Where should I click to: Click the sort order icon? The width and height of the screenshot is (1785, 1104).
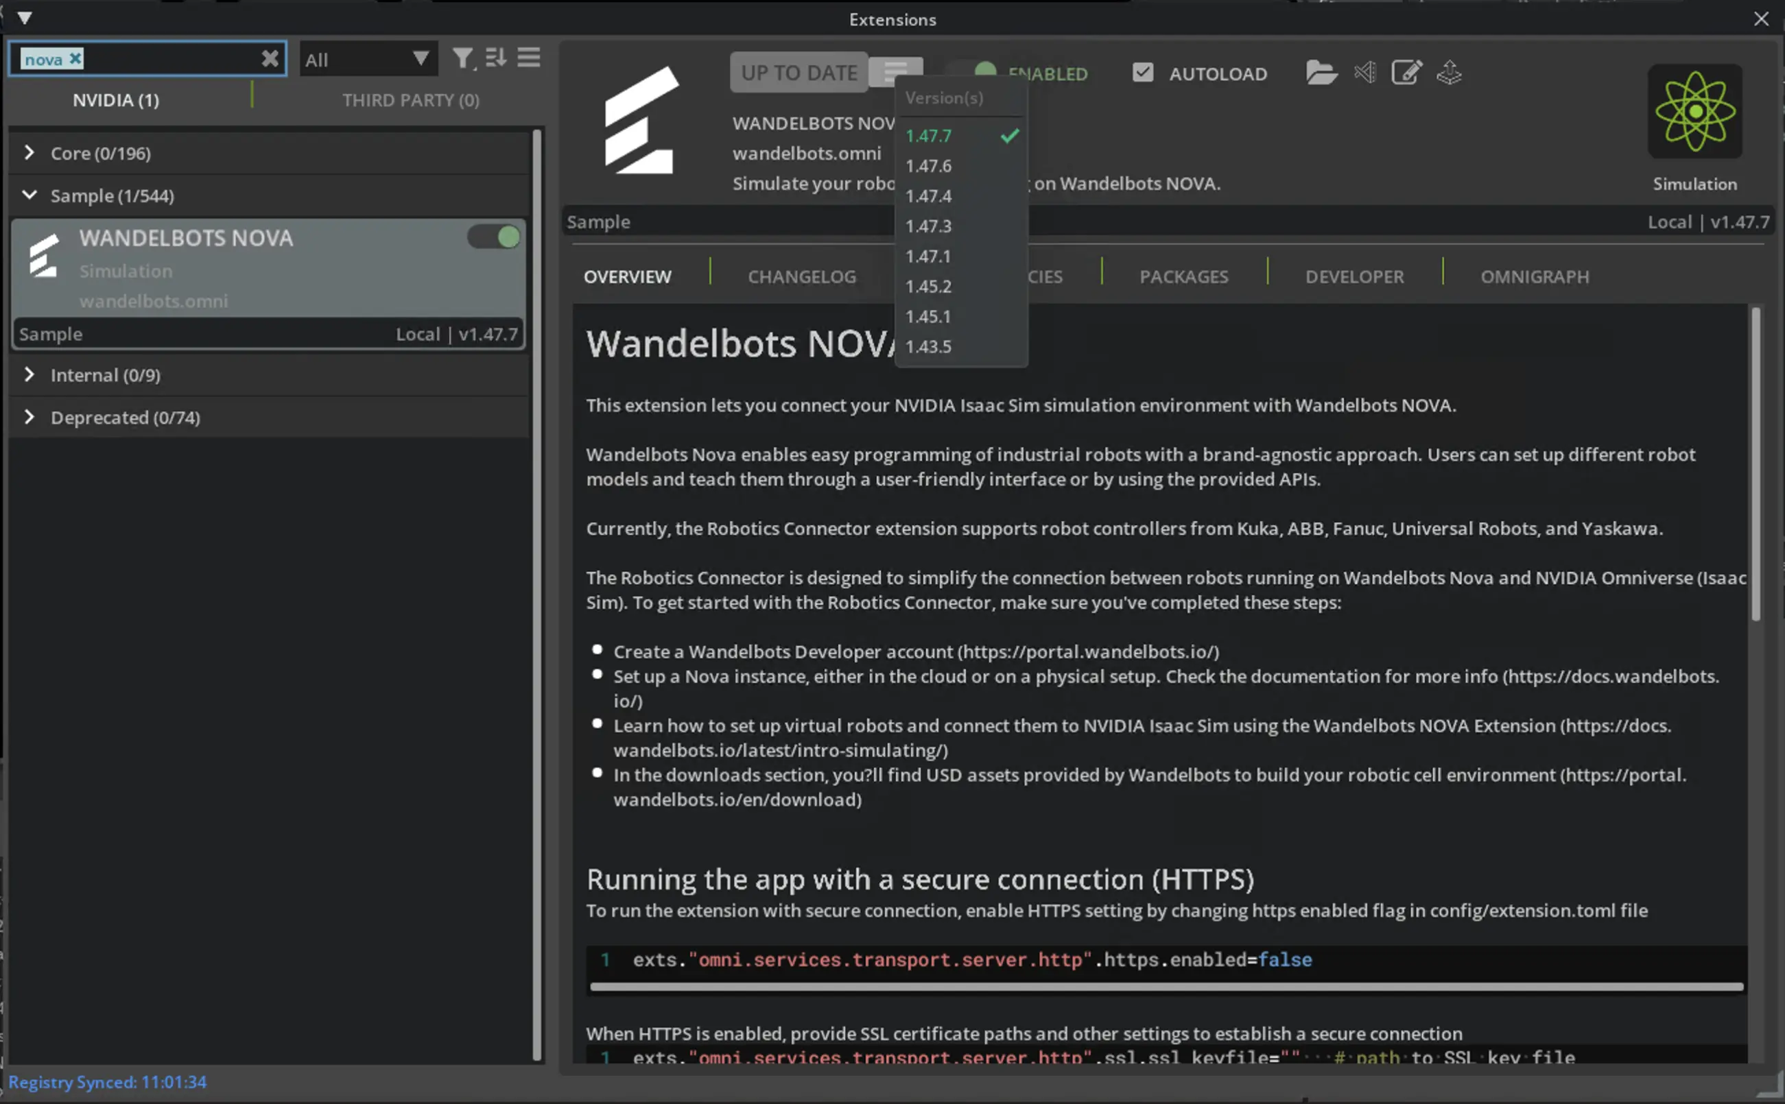496,58
